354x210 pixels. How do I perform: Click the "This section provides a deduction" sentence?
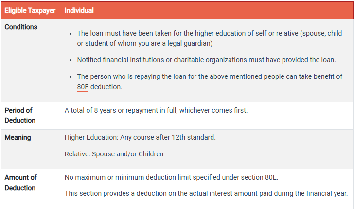(x=206, y=193)
